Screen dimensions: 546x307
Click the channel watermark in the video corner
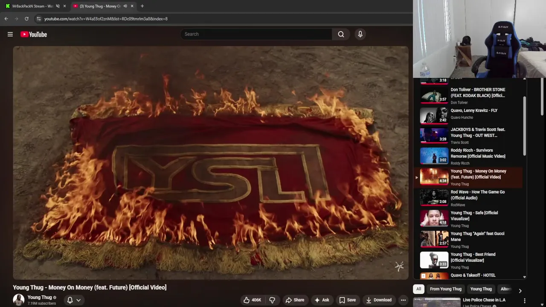click(x=399, y=266)
